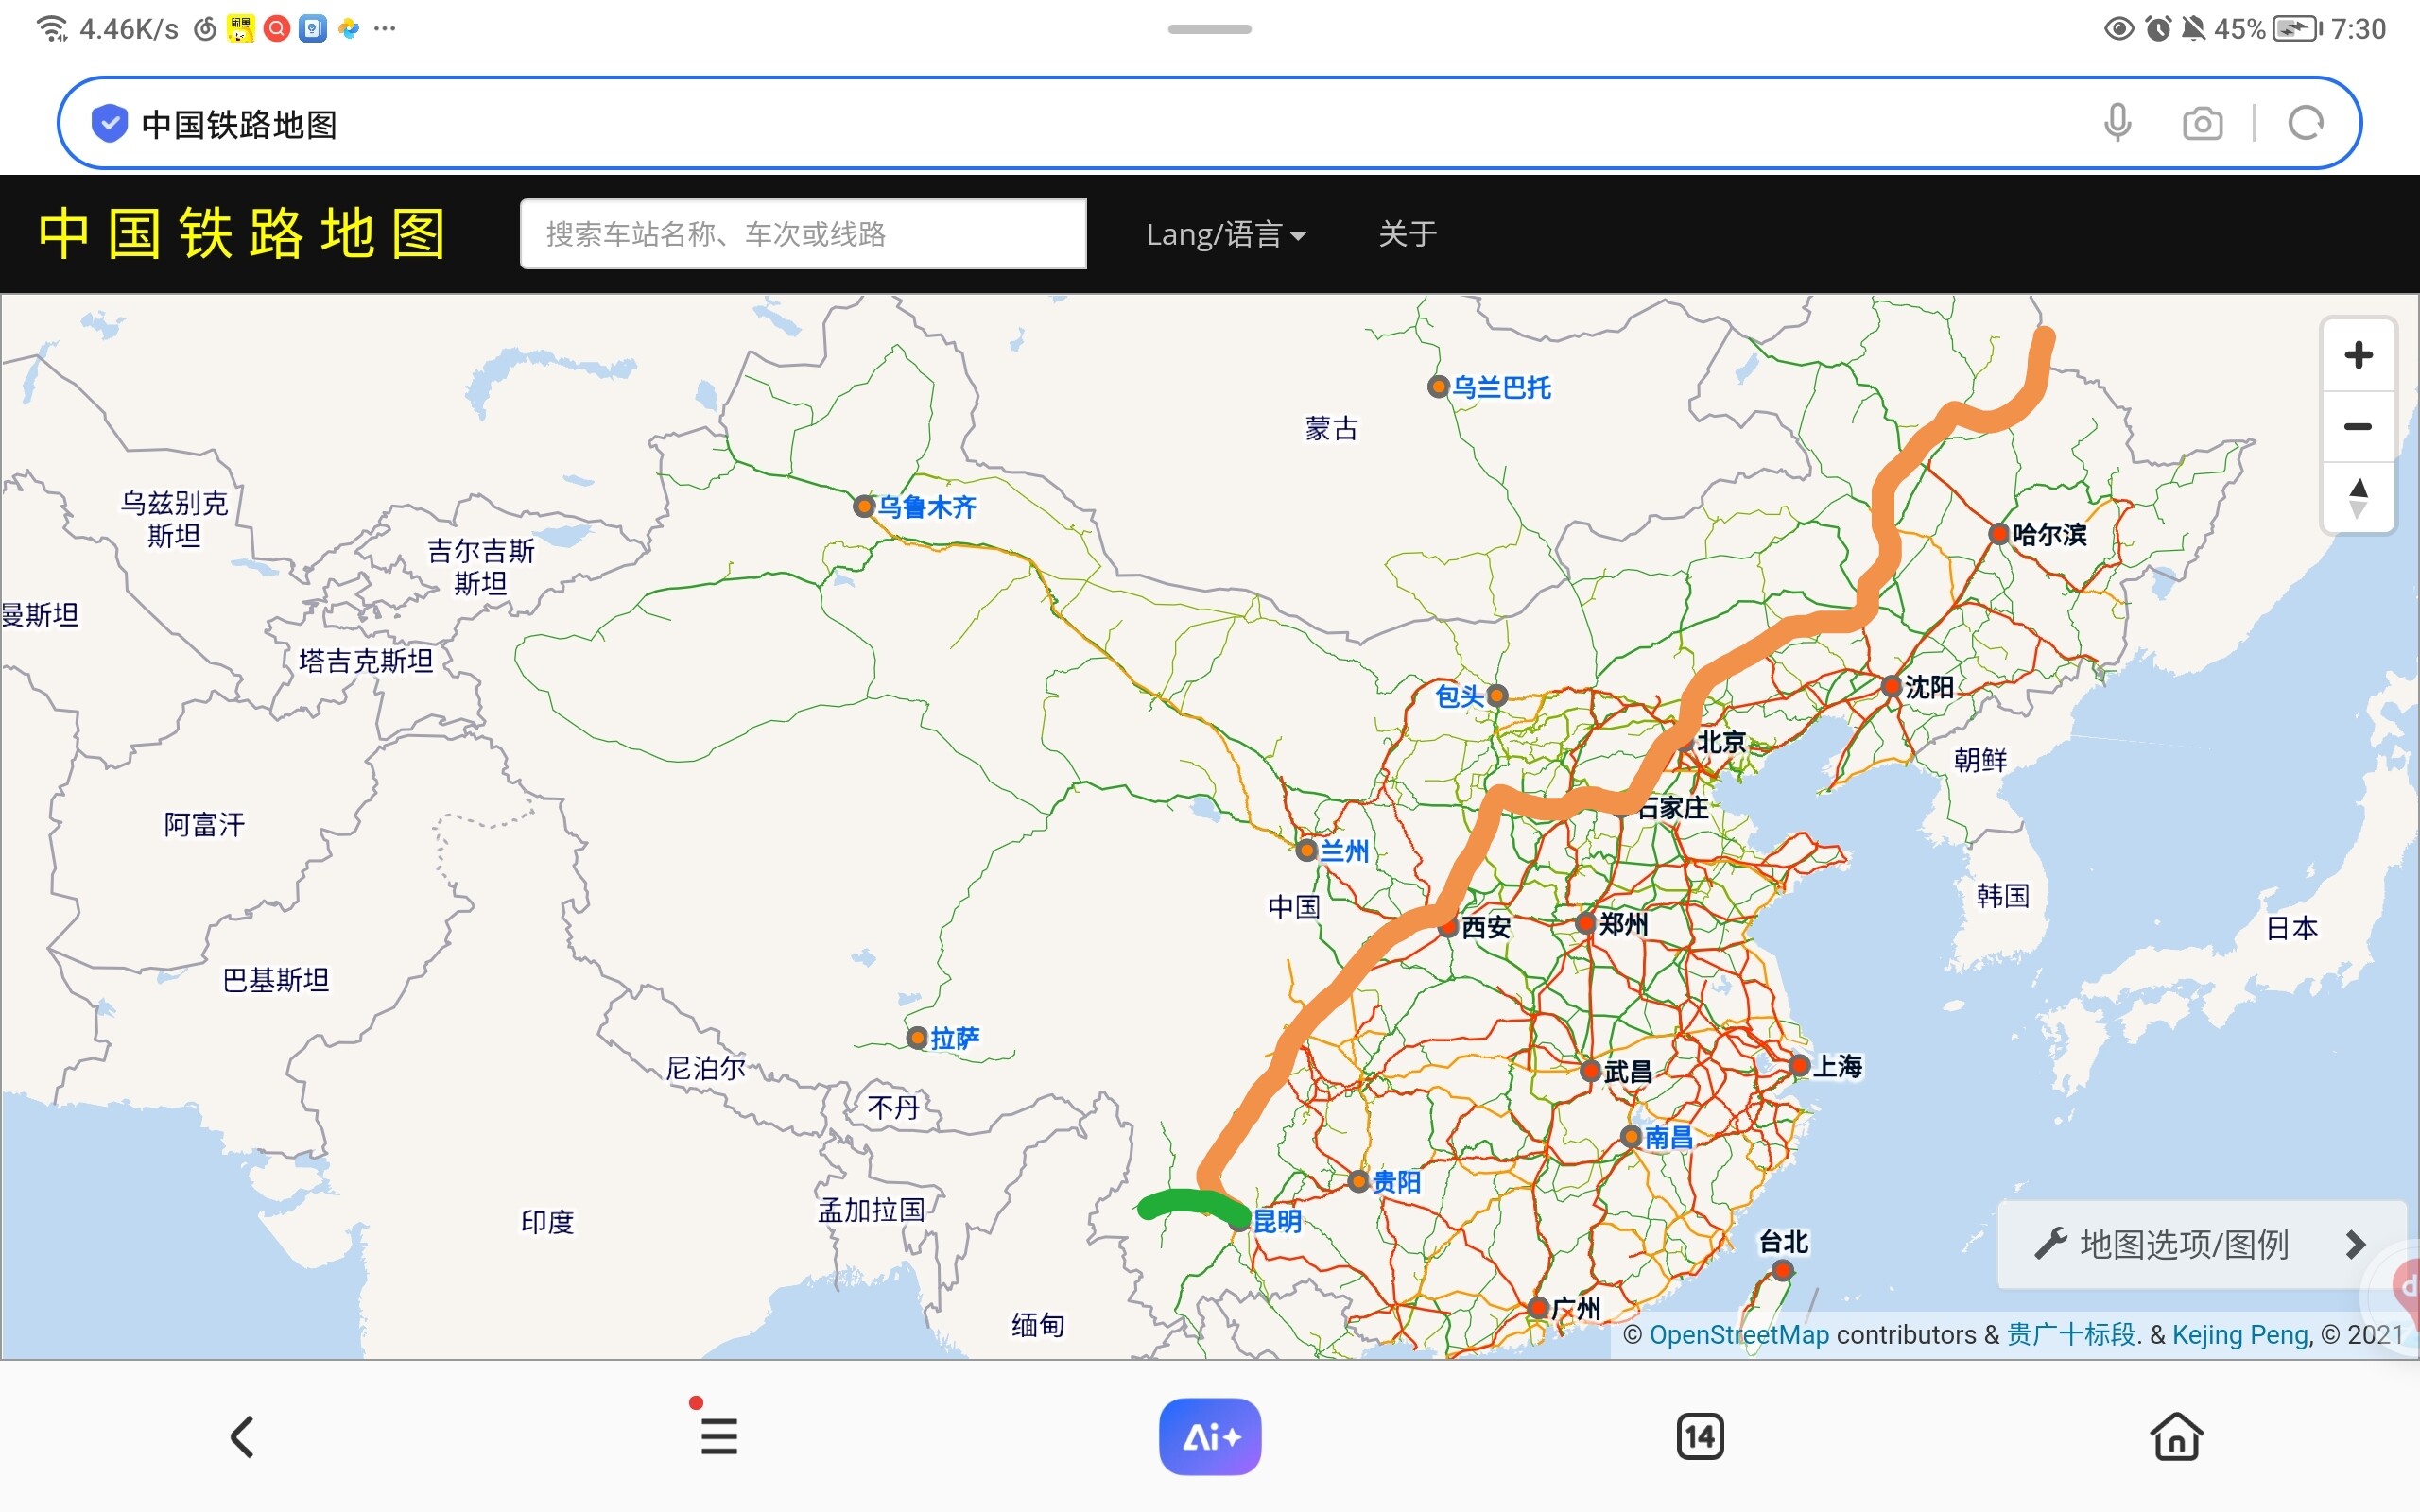
Task: Open OpenStreetMap attribution link
Action: [1738, 1334]
